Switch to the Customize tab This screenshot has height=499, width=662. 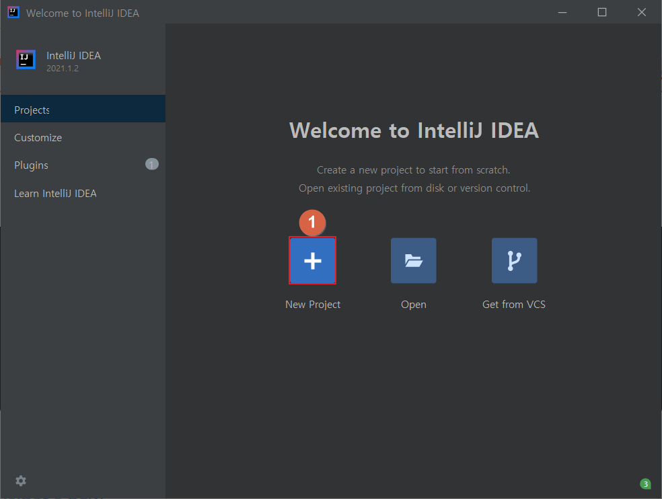point(83,138)
